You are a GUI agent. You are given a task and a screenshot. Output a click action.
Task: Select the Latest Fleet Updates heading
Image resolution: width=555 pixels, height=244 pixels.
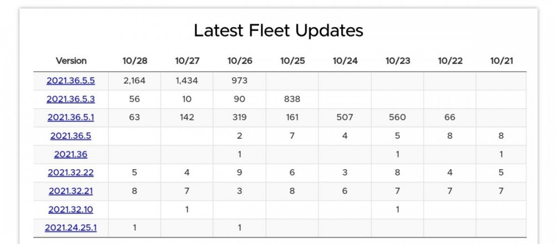point(279,30)
